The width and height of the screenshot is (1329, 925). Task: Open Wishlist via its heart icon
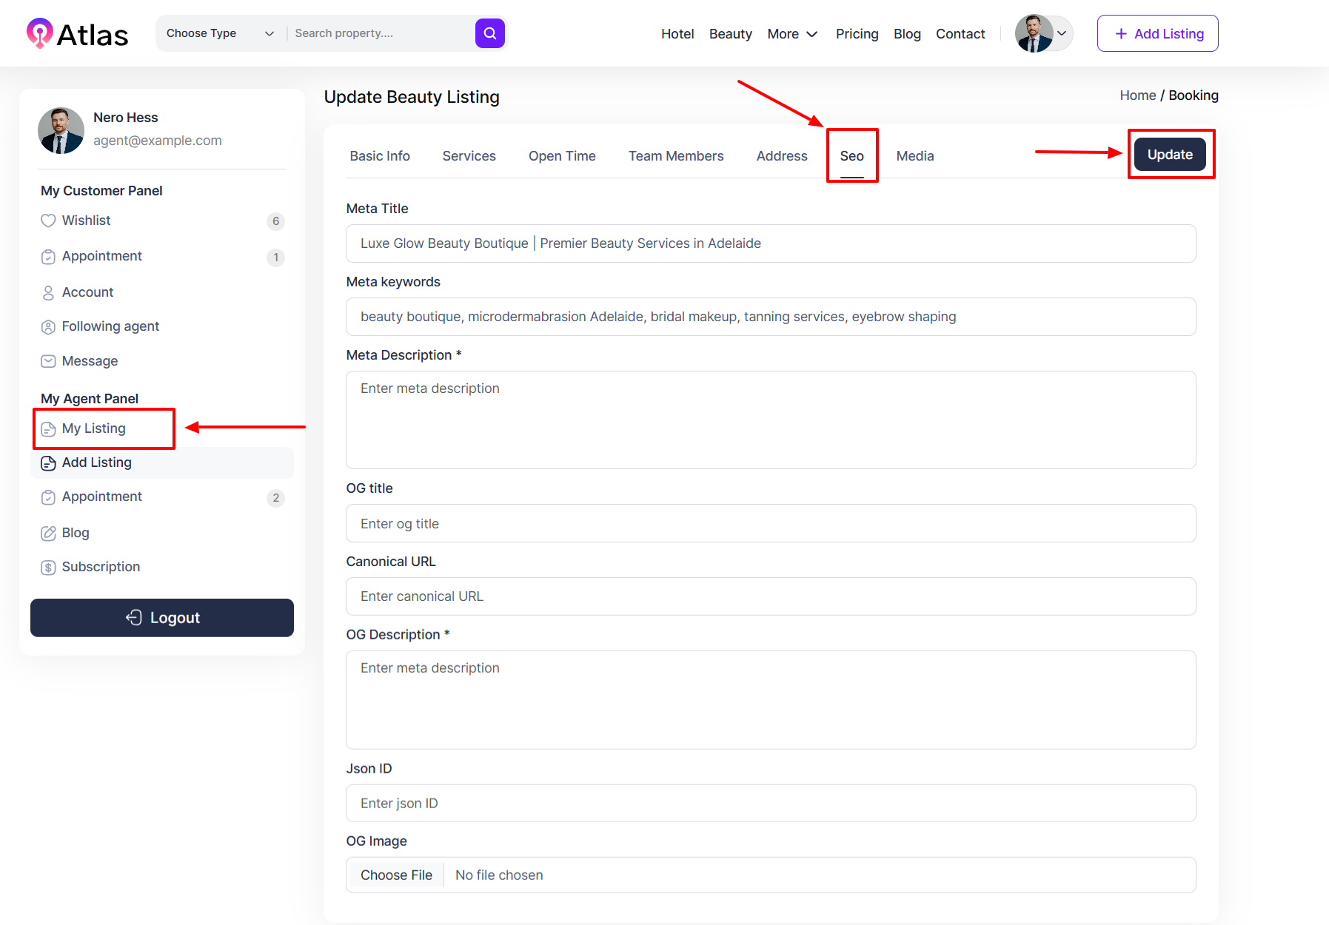(48, 221)
